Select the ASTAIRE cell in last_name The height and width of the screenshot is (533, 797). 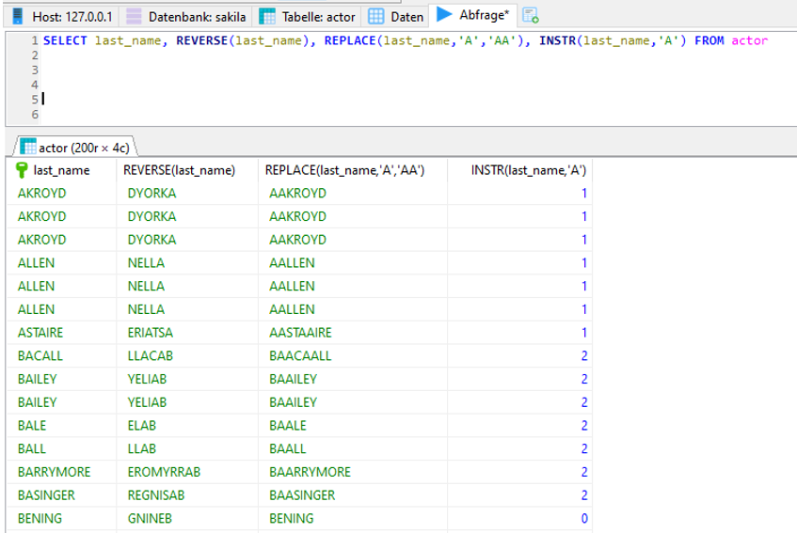[43, 332]
